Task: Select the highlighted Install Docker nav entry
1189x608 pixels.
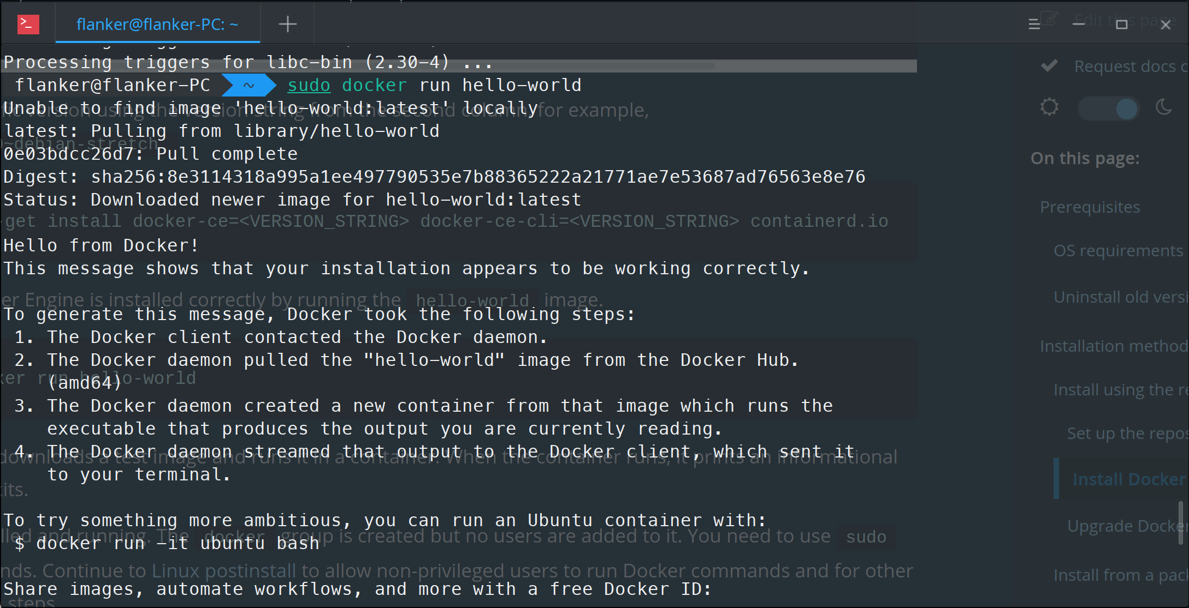Action: 1128,479
